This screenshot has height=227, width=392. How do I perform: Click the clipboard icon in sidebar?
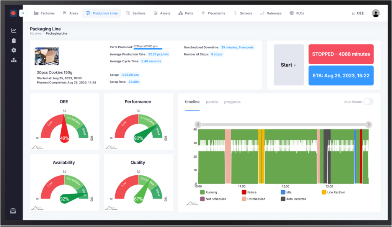[x=14, y=41]
